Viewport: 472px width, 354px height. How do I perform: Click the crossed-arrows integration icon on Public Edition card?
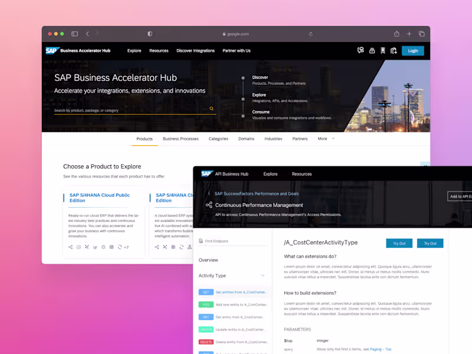87,247
